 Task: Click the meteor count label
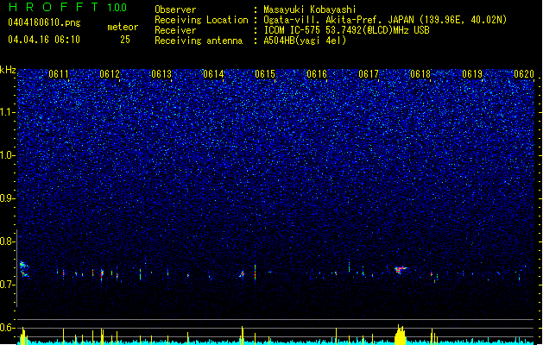(123, 27)
